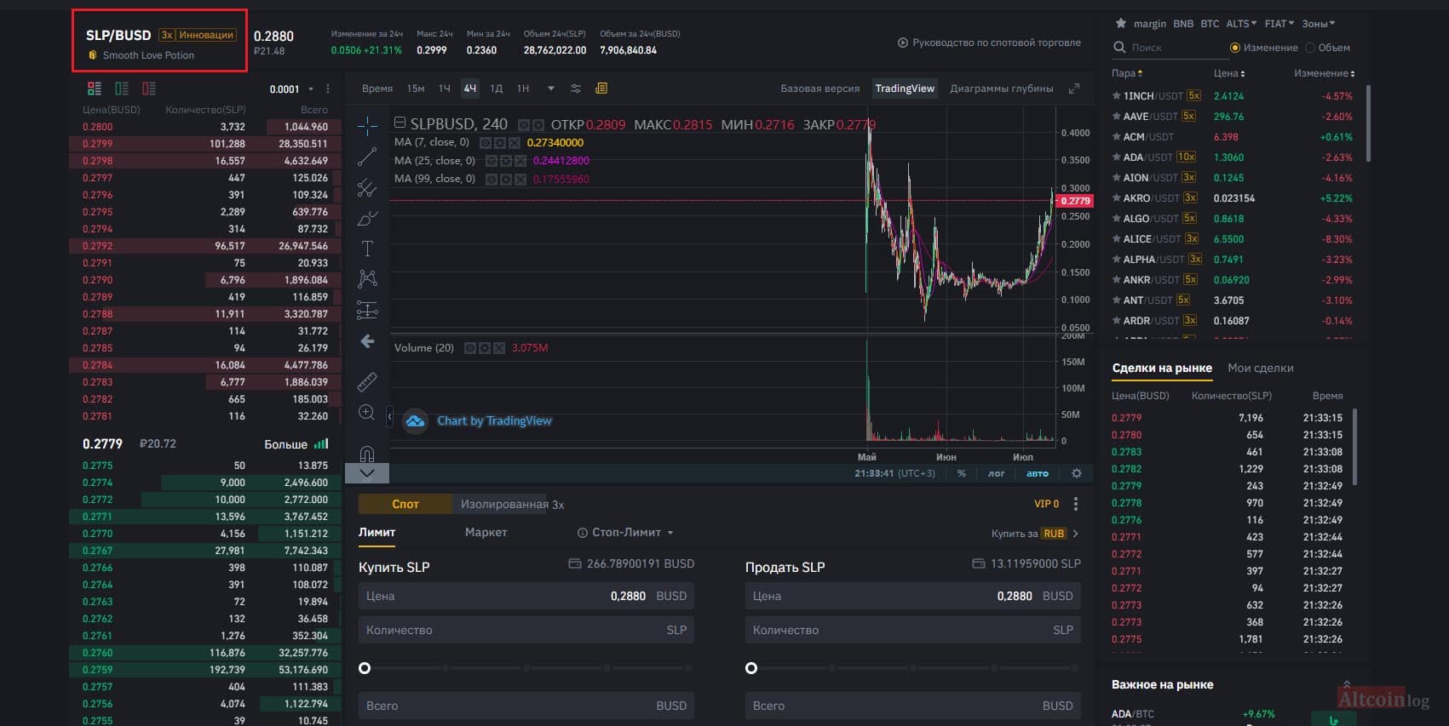Click the Купить SLP Количество field
This screenshot has height=726, width=1449.
pyautogui.click(x=526, y=631)
